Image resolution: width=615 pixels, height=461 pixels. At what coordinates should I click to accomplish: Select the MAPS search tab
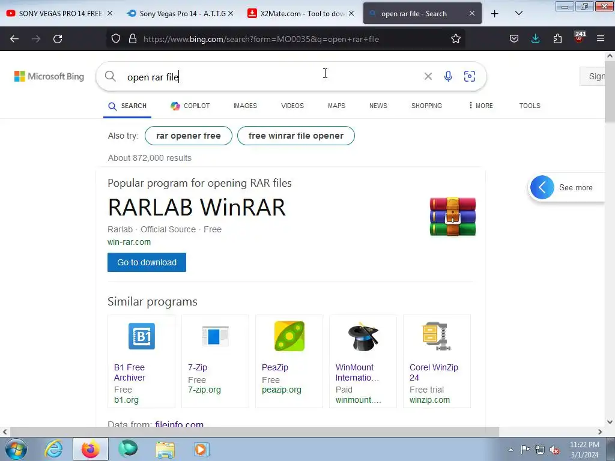pos(336,106)
